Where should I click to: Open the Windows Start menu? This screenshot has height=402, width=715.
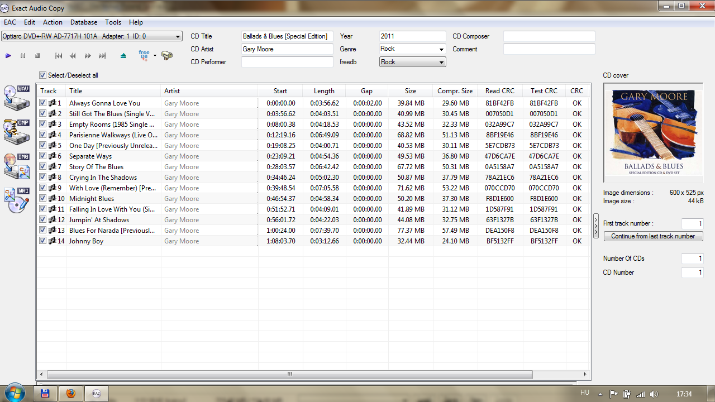click(x=15, y=393)
